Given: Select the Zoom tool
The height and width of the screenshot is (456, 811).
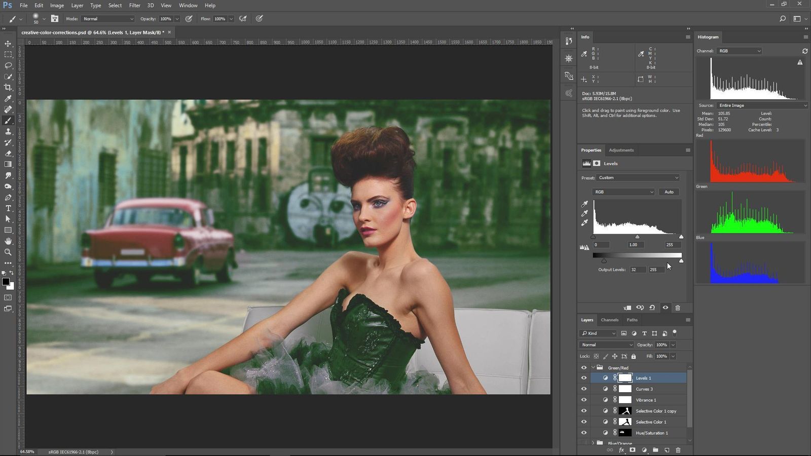Looking at the screenshot, I should (x=8, y=252).
